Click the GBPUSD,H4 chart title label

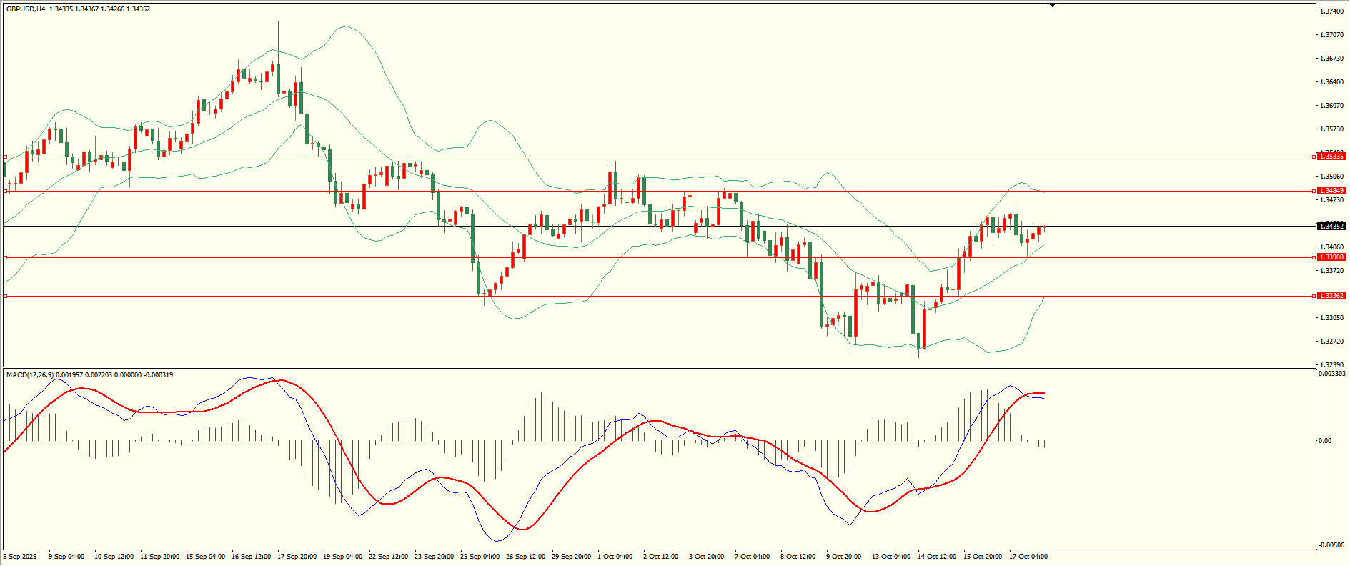tap(26, 9)
